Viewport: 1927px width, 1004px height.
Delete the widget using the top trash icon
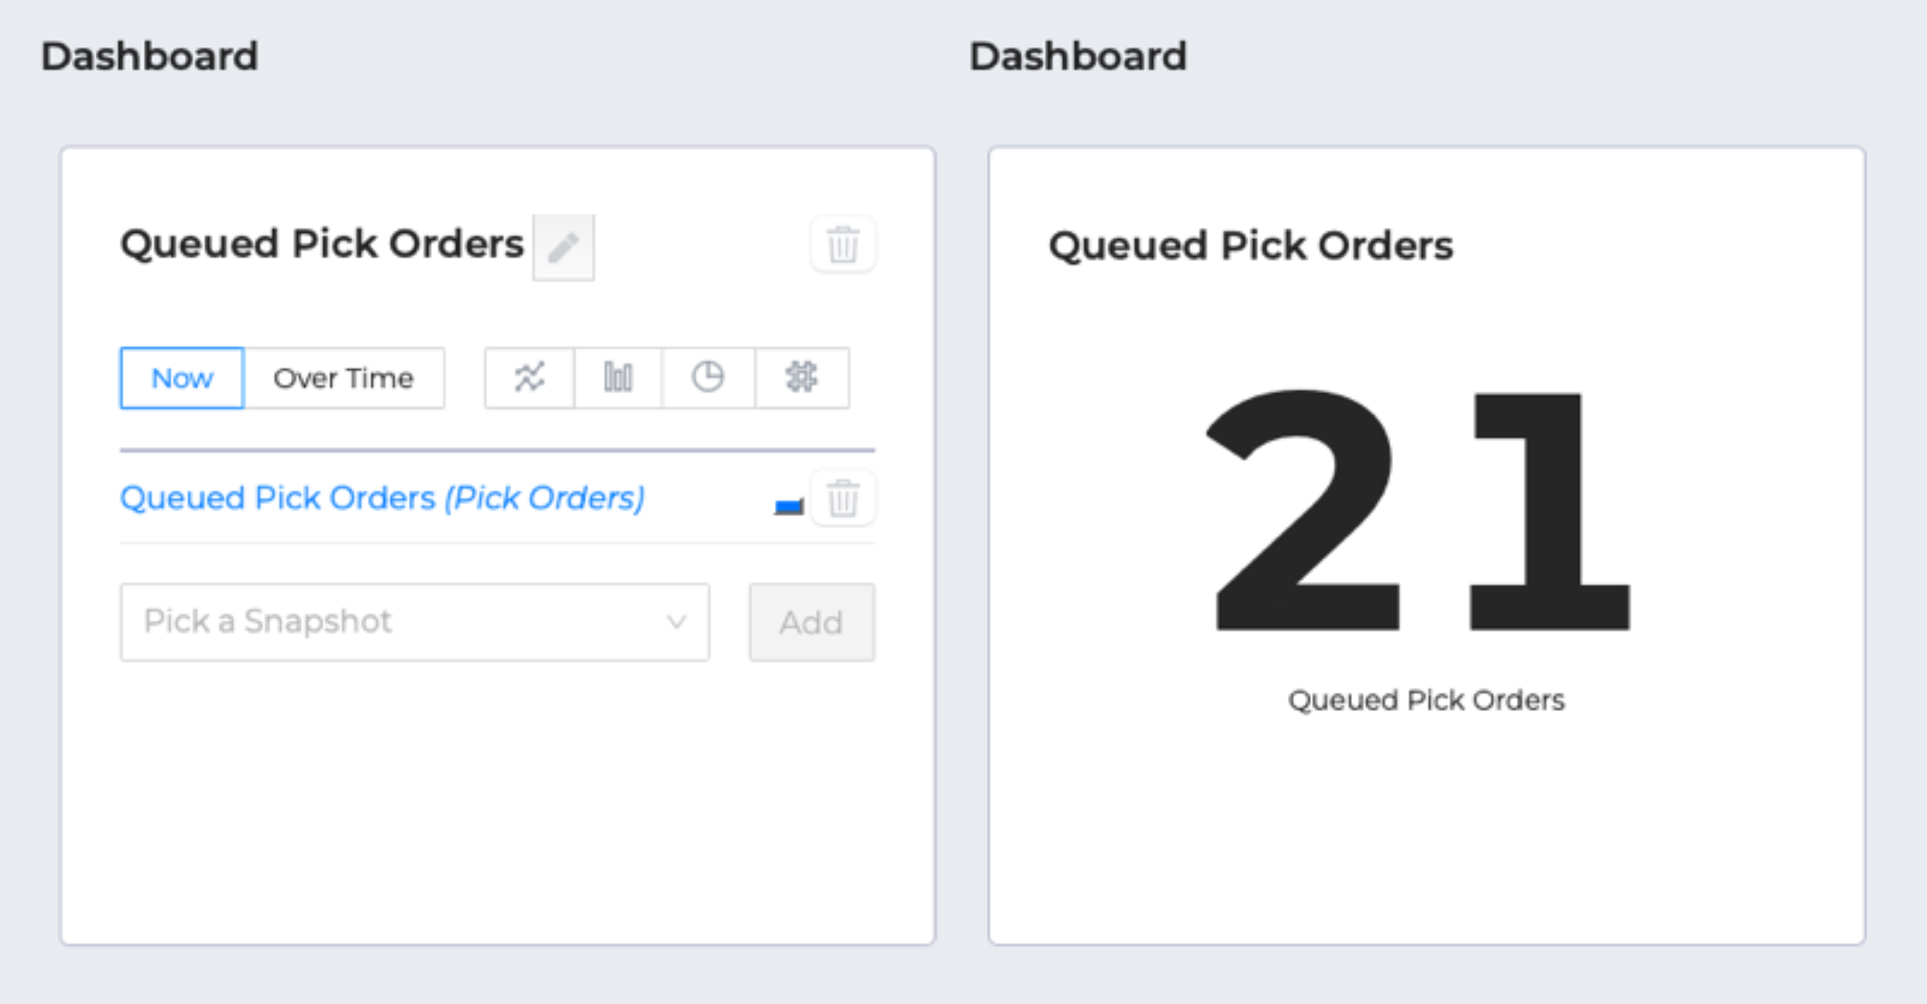click(843, 244)
